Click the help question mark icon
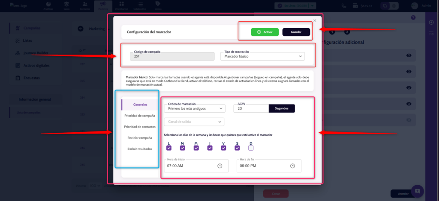Screen dimensions: 439x201 pos(413,17)
